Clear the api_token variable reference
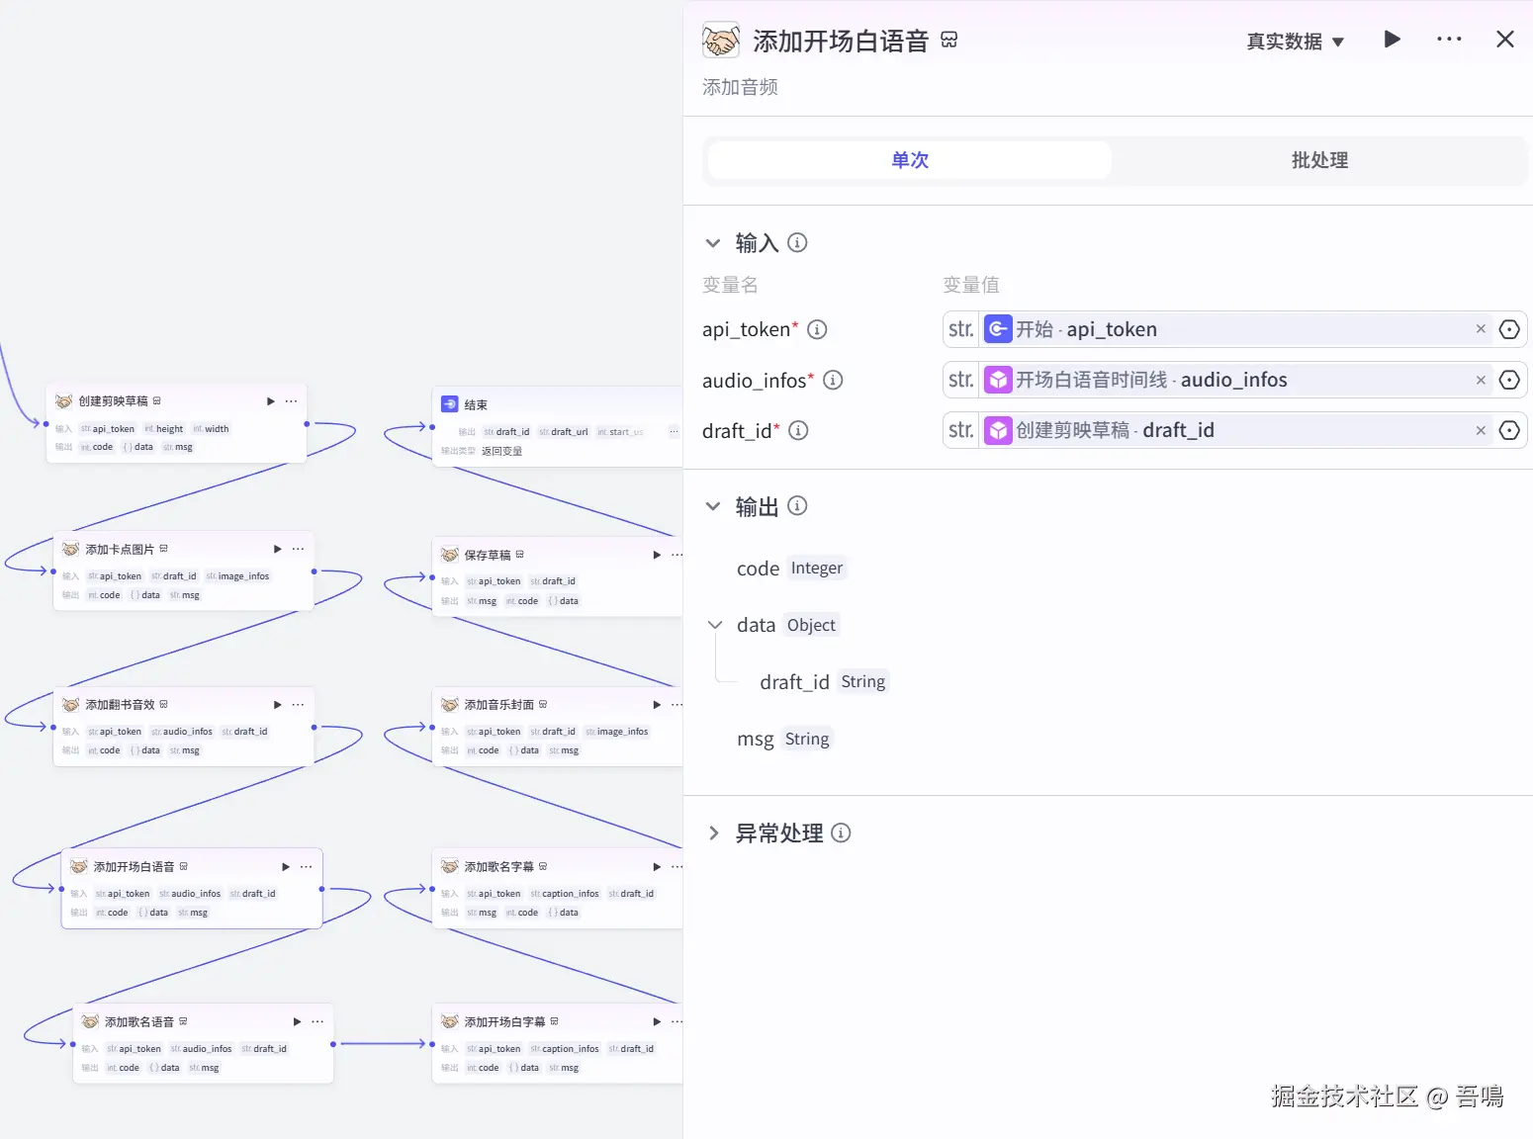1533x1139 pixels. click(1481, 329)
